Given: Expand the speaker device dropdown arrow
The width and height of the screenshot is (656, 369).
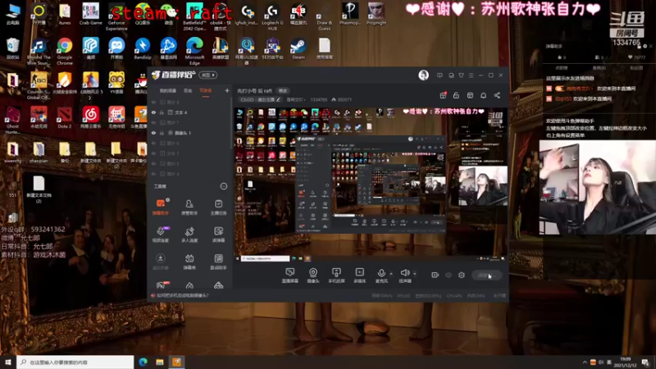Looking at the screenshot, I should click(x=415, y=274).
